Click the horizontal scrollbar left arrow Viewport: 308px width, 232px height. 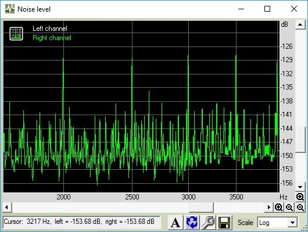7,207
